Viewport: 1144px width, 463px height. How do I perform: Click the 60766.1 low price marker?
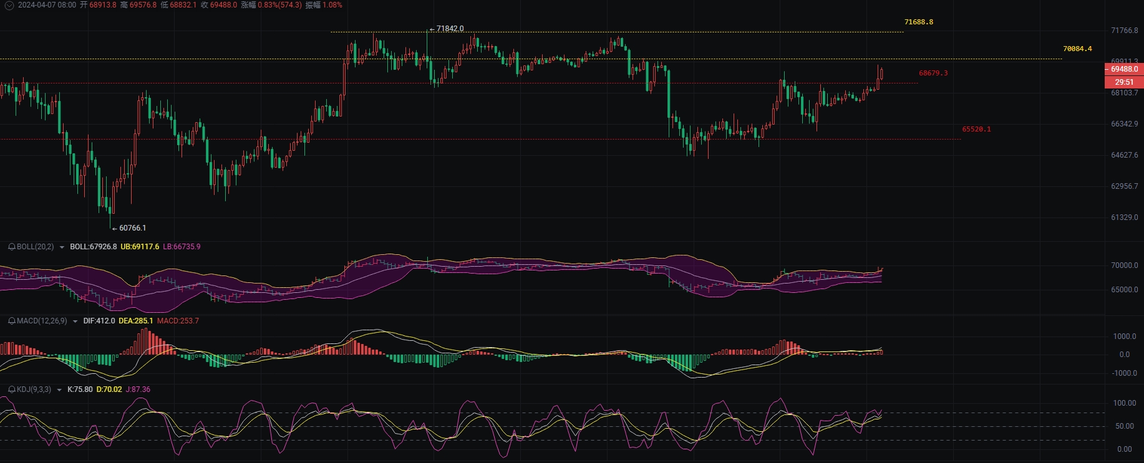click(132, 228)
